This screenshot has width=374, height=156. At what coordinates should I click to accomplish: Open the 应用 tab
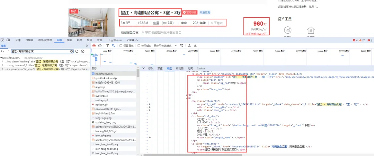click(x=89, y=40)
